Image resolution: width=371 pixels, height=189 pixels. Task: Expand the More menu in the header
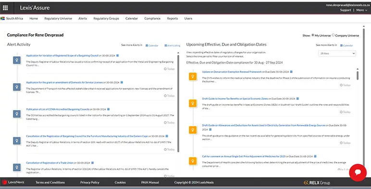click(x=362, y=10)
